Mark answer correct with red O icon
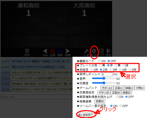The height and width of the screenshot is (118, 147). click(53, 51)
